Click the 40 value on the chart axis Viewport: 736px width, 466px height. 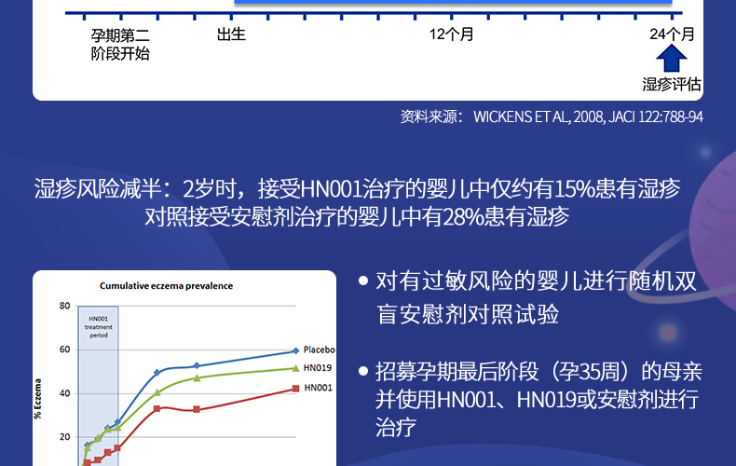tap(65, 393)
